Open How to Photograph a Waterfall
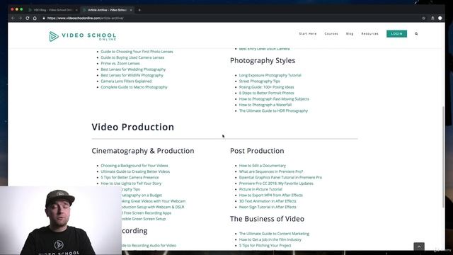The width and height of the screenshot is (453, 255). (x=265, y=105)
